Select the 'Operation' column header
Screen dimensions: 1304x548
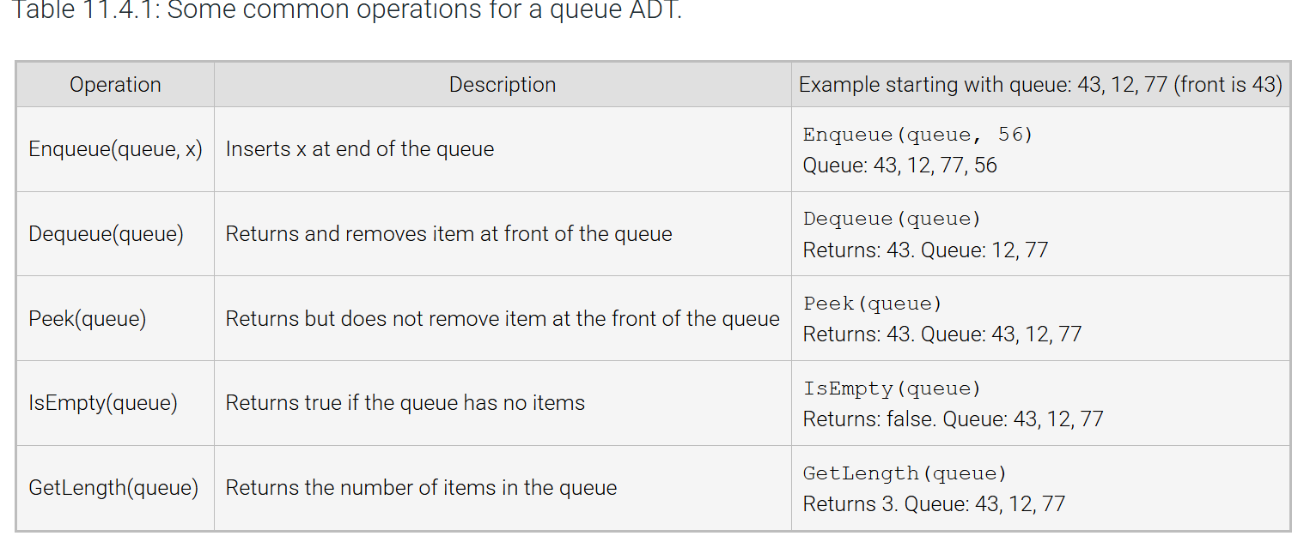pos(115,85)
